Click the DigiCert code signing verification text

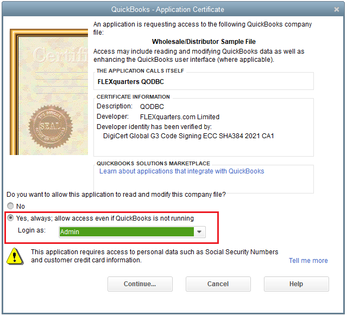point(188,136)
